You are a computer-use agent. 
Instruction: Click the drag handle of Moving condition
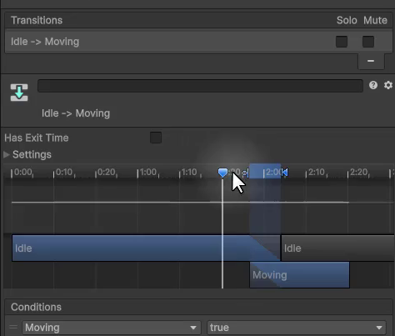(13, 327)
